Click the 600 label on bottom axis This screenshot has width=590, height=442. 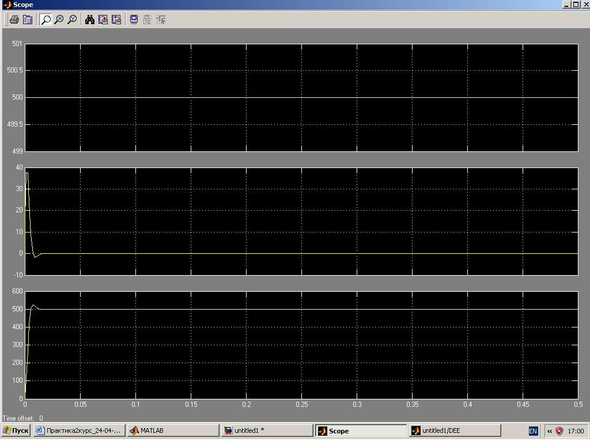(x=17, y=291)
